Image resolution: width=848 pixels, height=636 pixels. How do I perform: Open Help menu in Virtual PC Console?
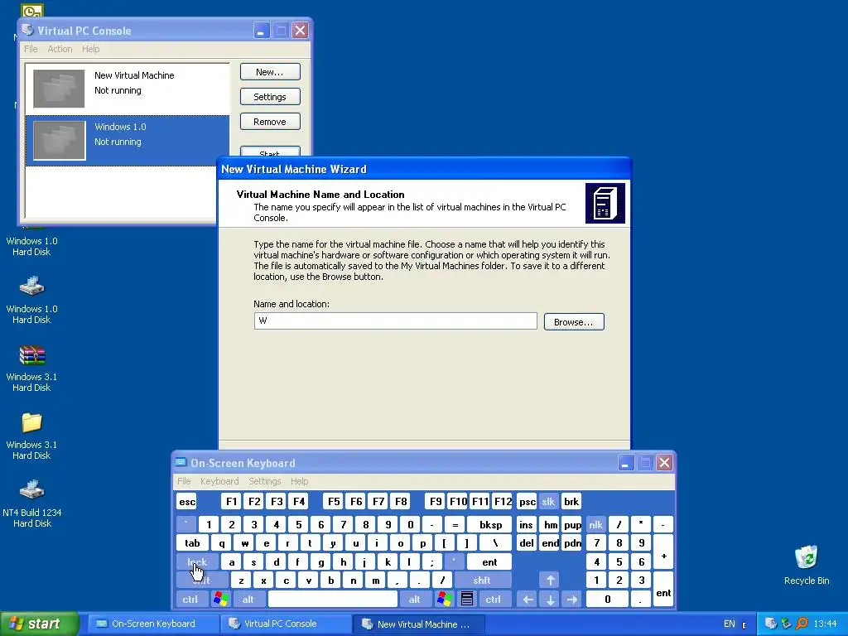click(x=91, y=49)
